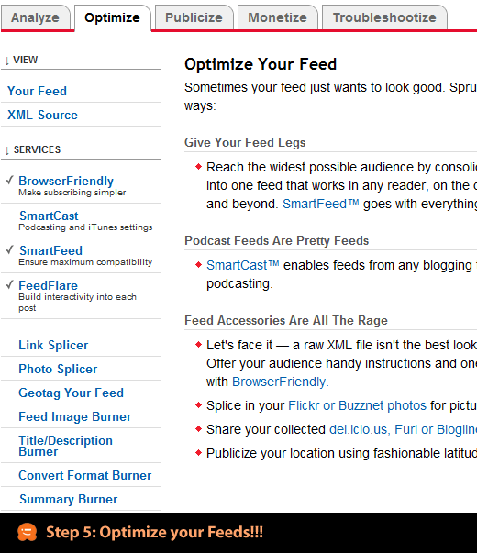Open Geotag Your Feed service

tap(71, 393)
